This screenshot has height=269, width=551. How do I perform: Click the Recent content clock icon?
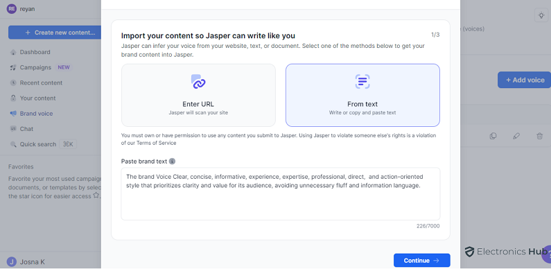pyautogui.click(x=13, y=83)
